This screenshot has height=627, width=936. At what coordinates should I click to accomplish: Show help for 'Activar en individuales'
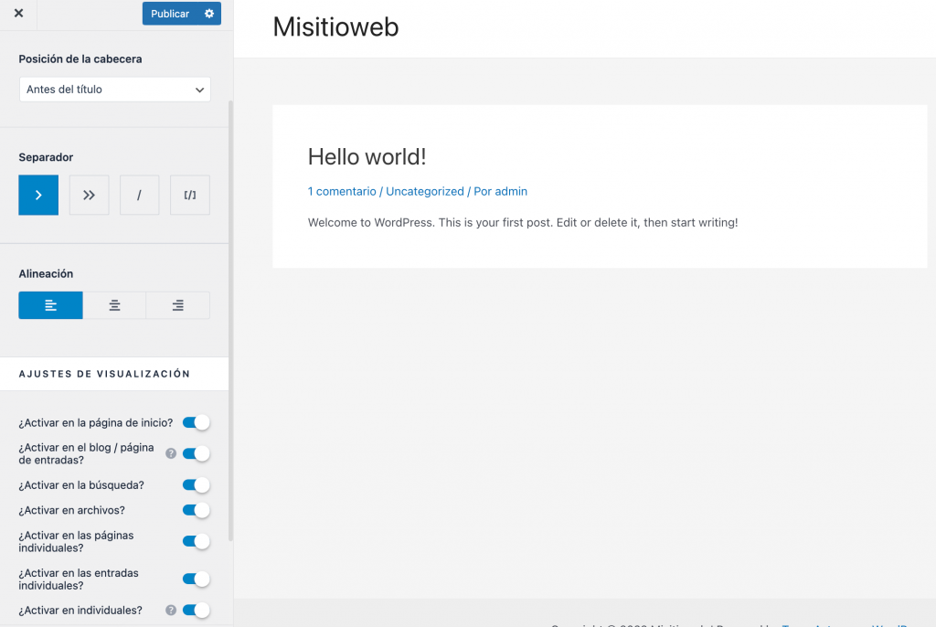(x=170, y=610)
